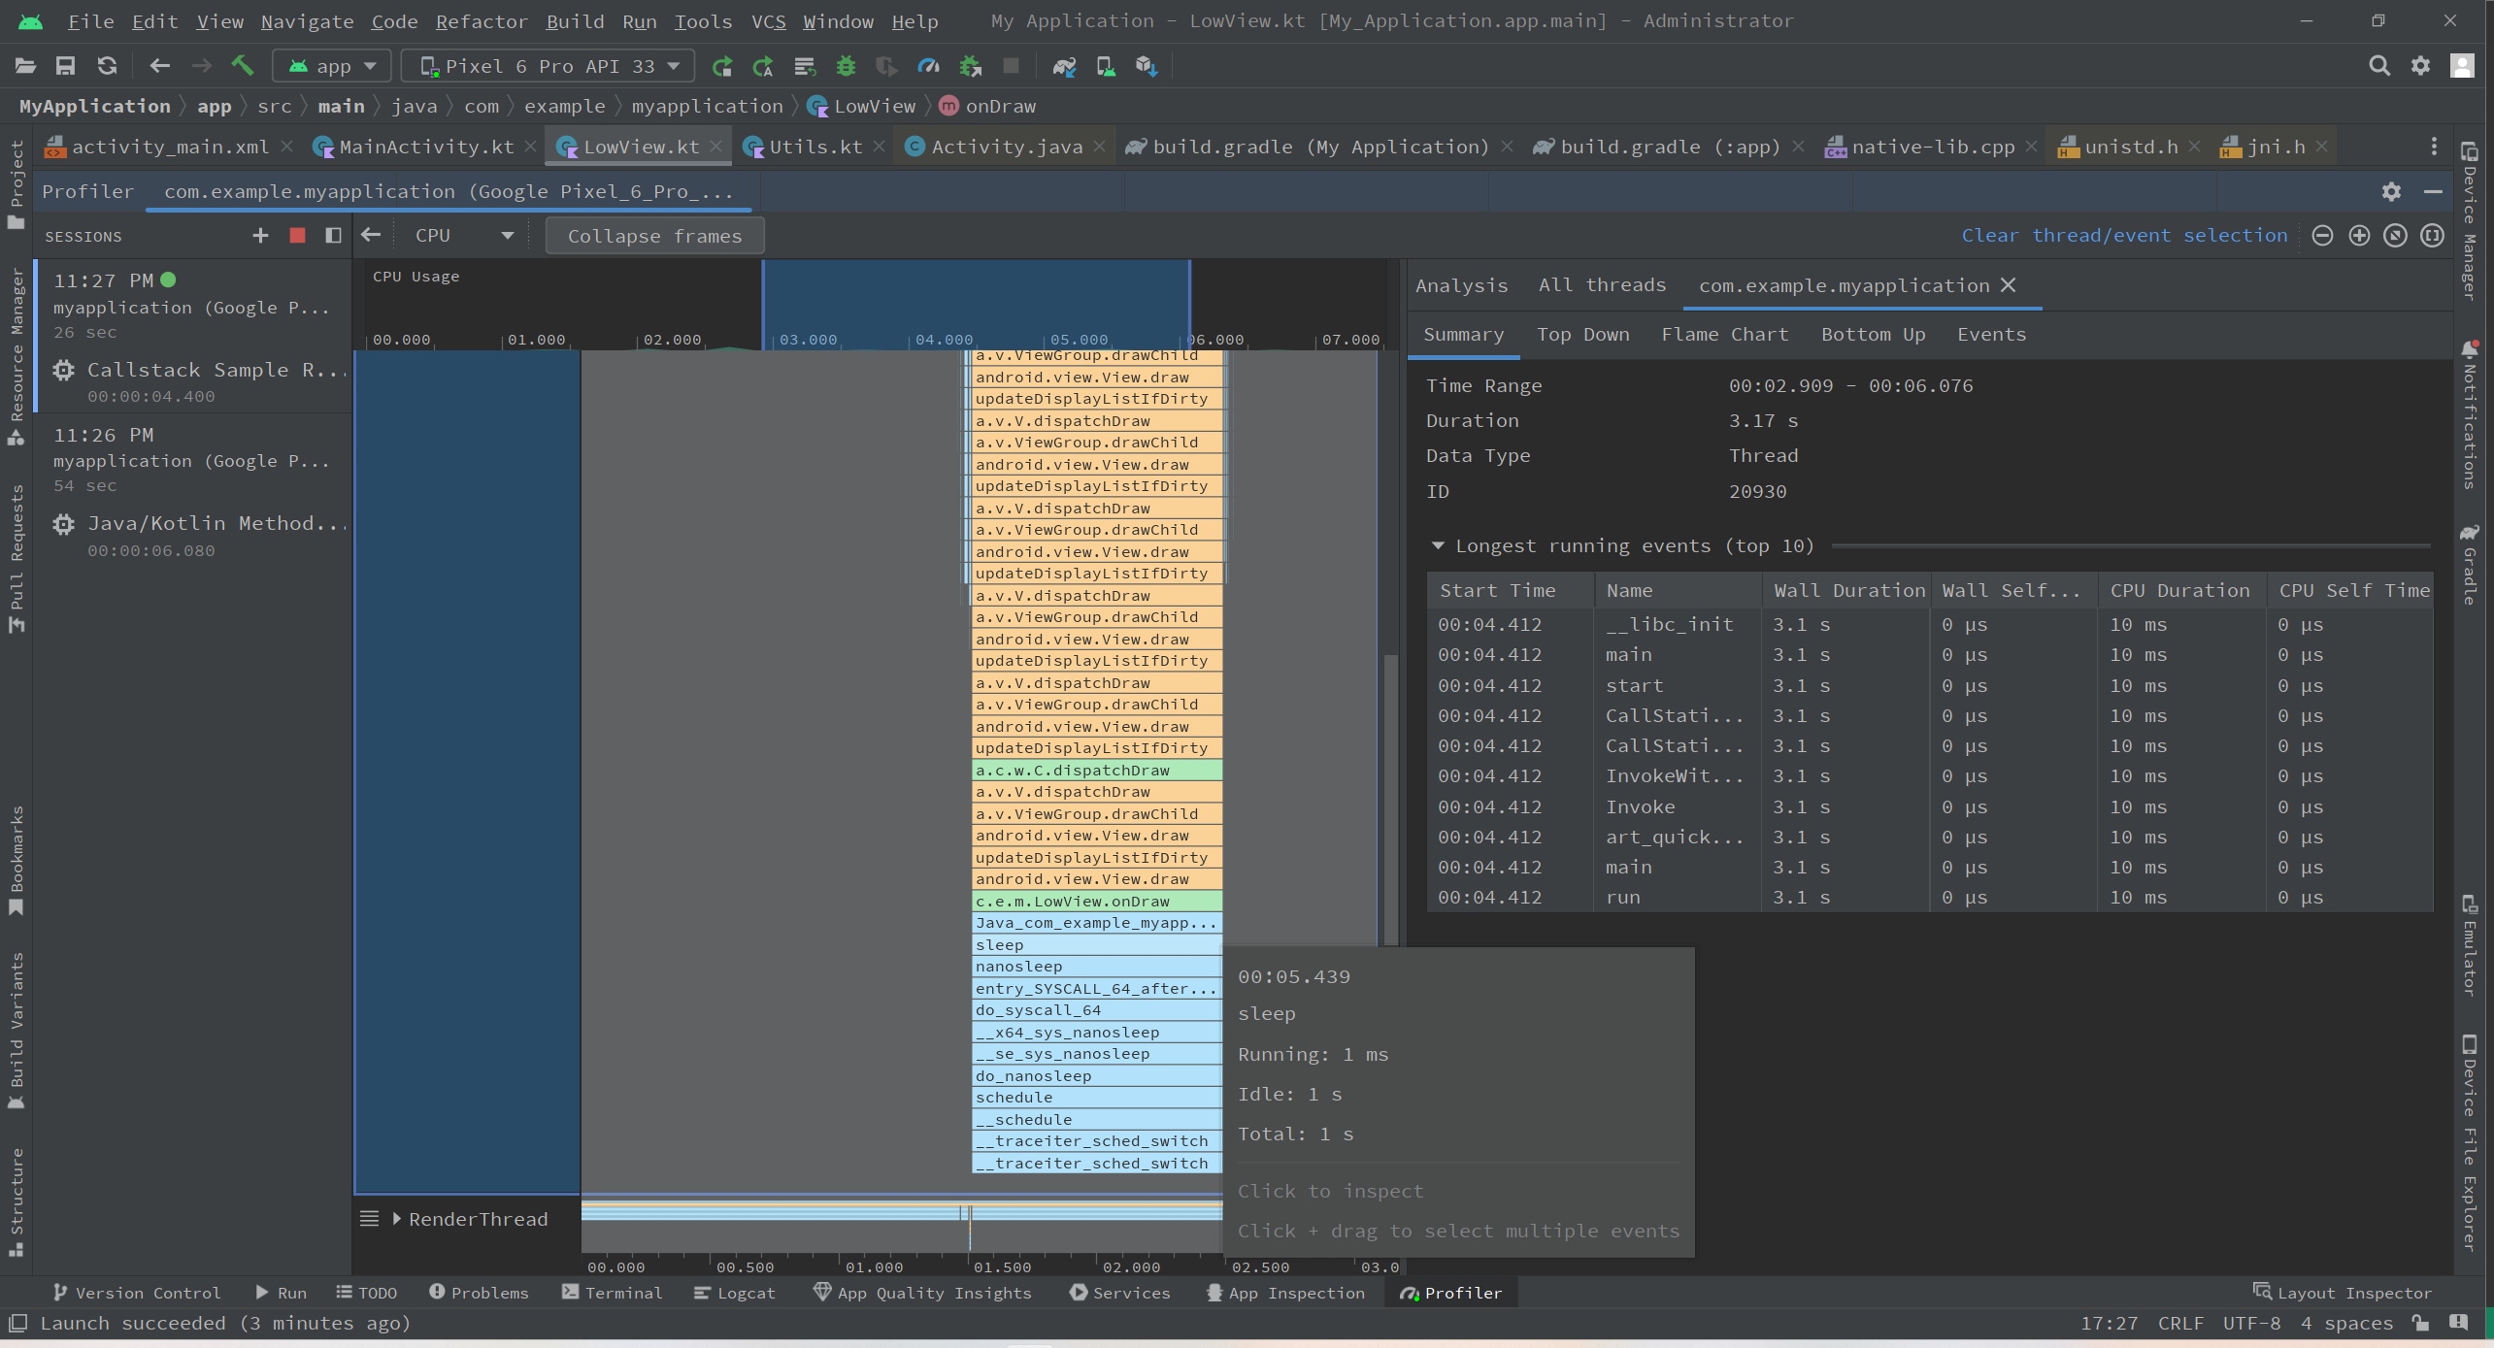The height and width of the screenshot is (1348, 2494).
Task: Toggle the Project side tool window
Action: [x=17, y=186]
